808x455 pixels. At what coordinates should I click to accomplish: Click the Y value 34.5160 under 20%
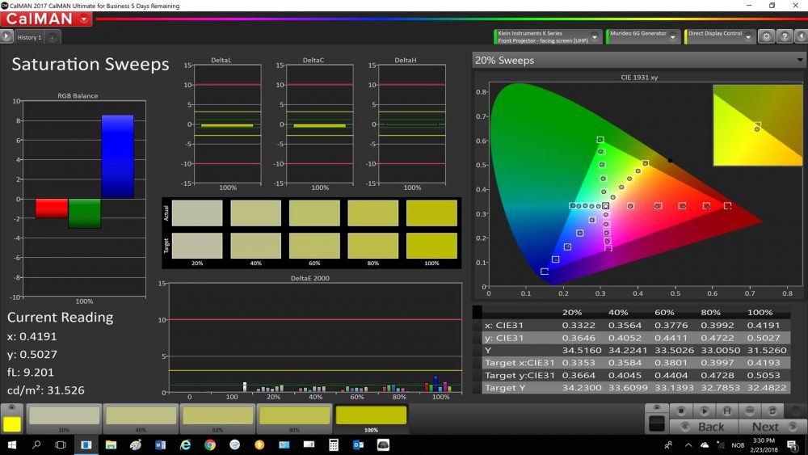point(581,351)
